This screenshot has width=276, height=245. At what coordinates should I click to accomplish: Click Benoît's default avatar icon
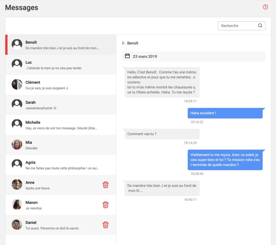click(x=17, y=44)
